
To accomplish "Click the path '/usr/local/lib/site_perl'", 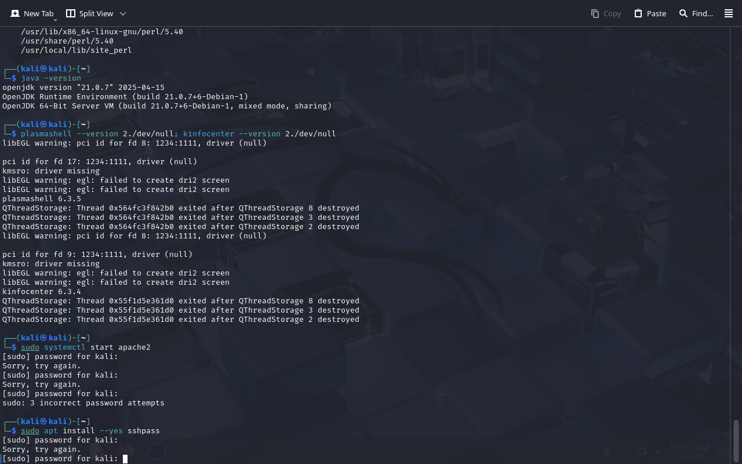I will point(77,50).
